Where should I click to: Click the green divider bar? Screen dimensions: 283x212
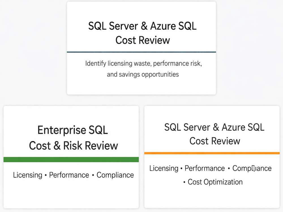pos(71,159)
